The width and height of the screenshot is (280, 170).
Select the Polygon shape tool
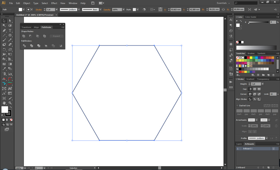10,35
